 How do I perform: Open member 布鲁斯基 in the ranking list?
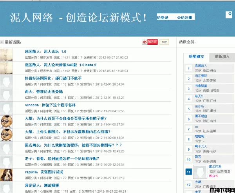201,86
